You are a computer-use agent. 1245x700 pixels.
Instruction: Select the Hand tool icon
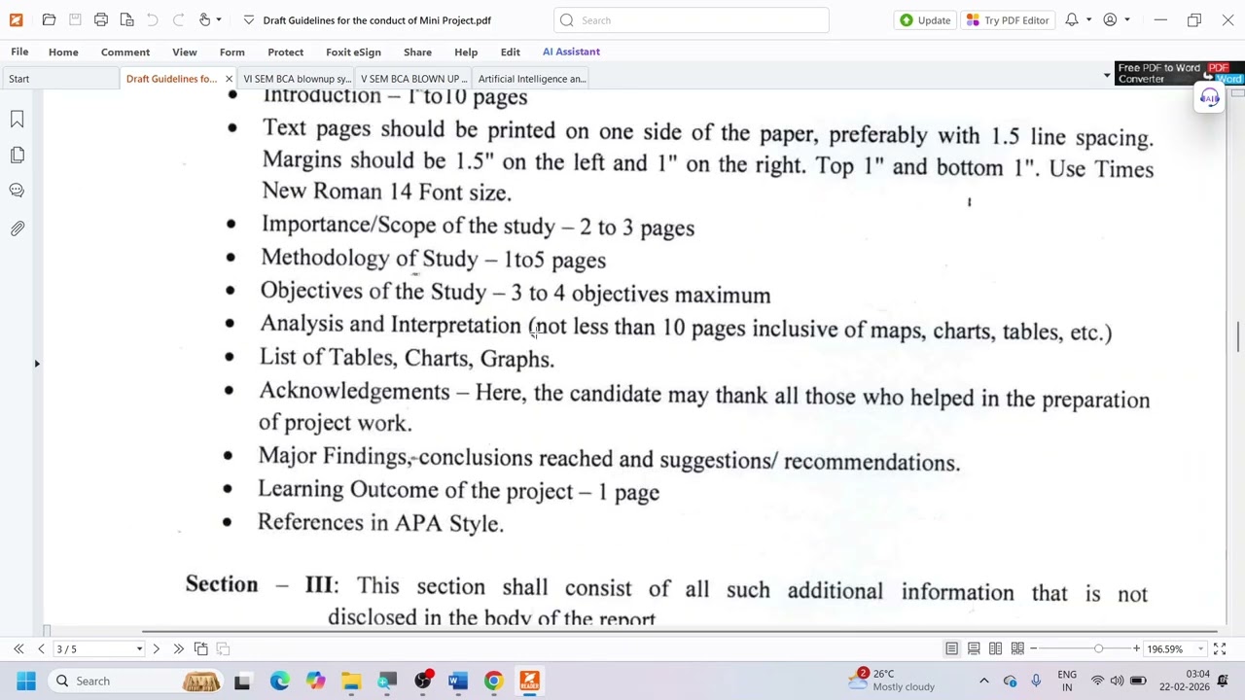click(x=204, y=19)
